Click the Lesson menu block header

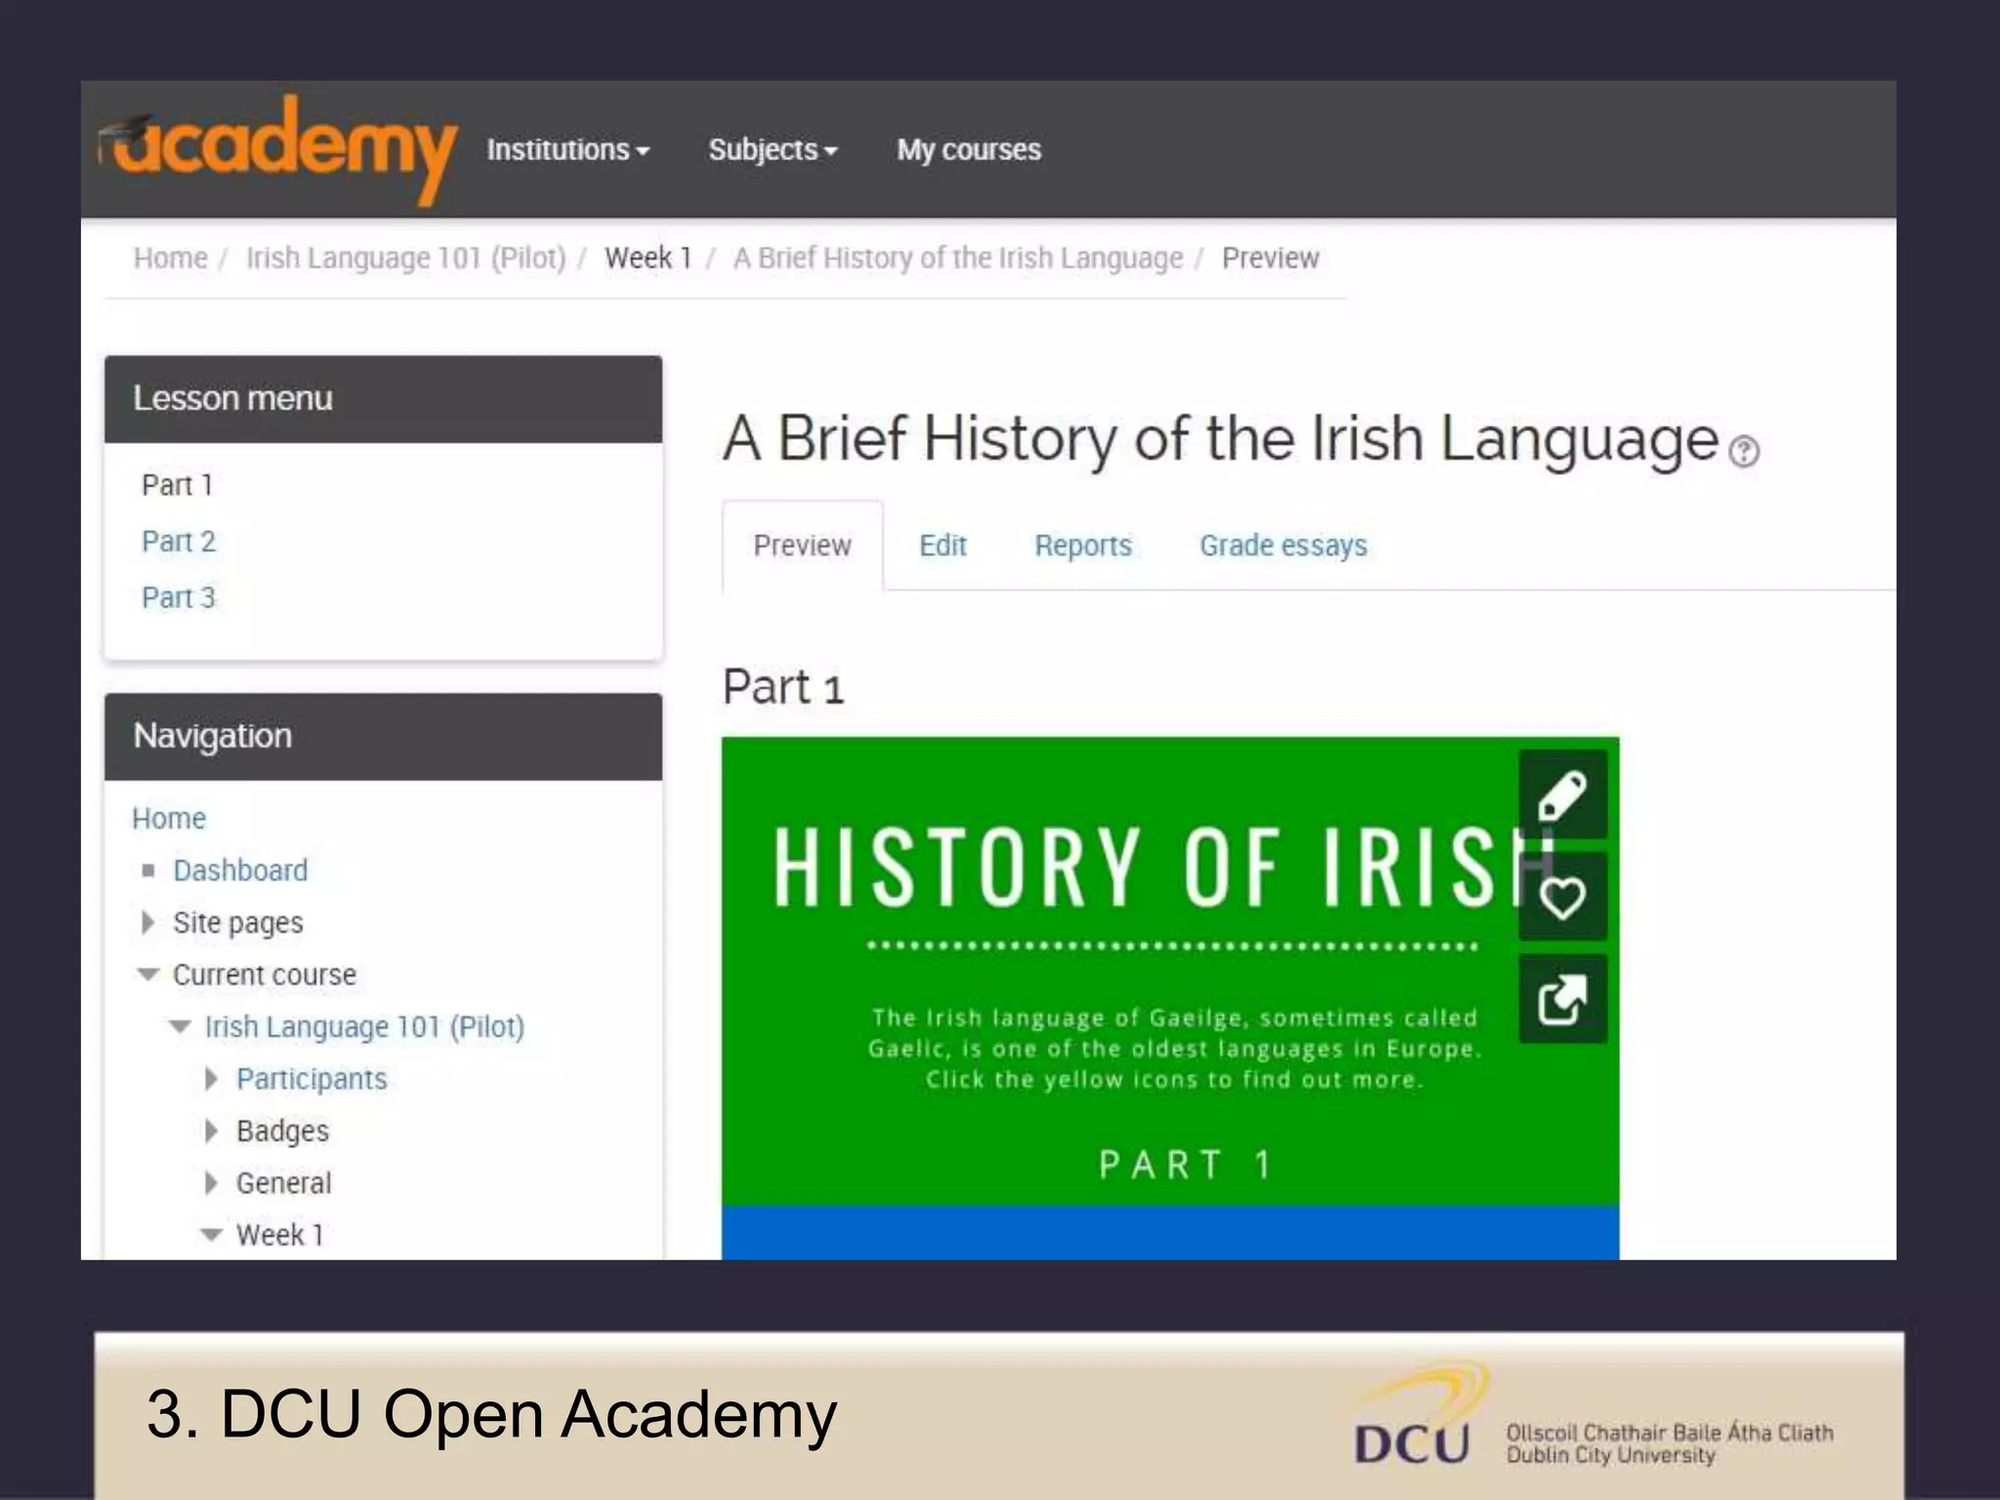coord(383,398)
